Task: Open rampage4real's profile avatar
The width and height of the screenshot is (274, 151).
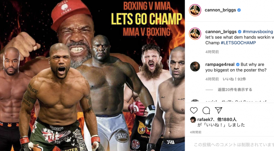Action: (195, 66)
